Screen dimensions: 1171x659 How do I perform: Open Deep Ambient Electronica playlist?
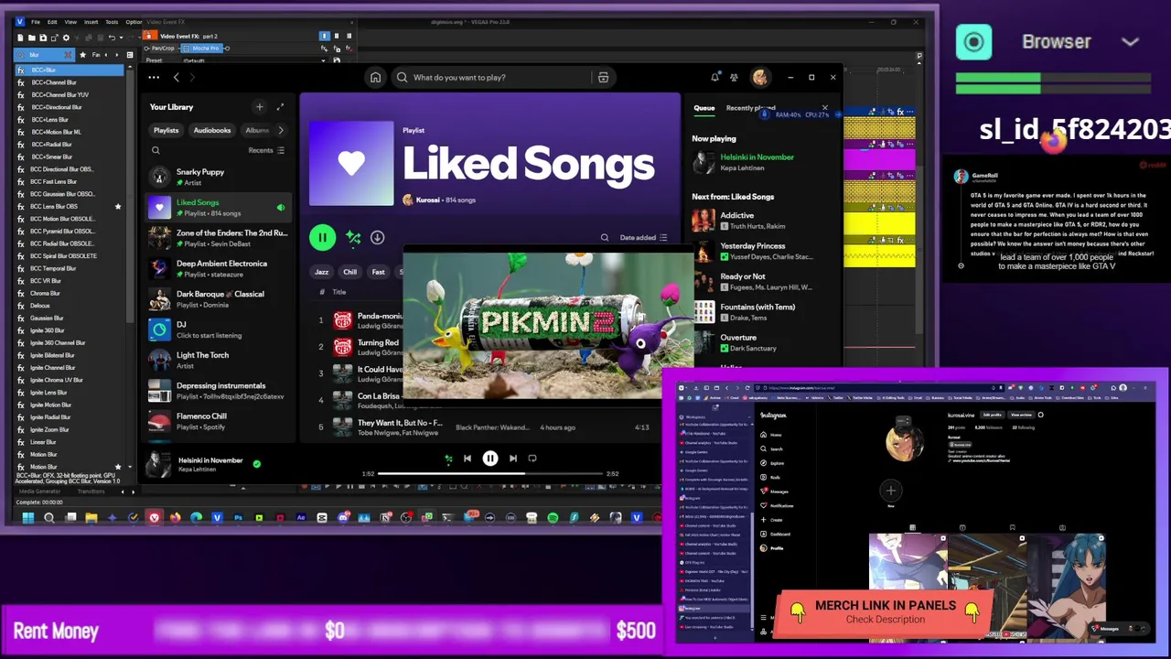click(x=219, y=269)
